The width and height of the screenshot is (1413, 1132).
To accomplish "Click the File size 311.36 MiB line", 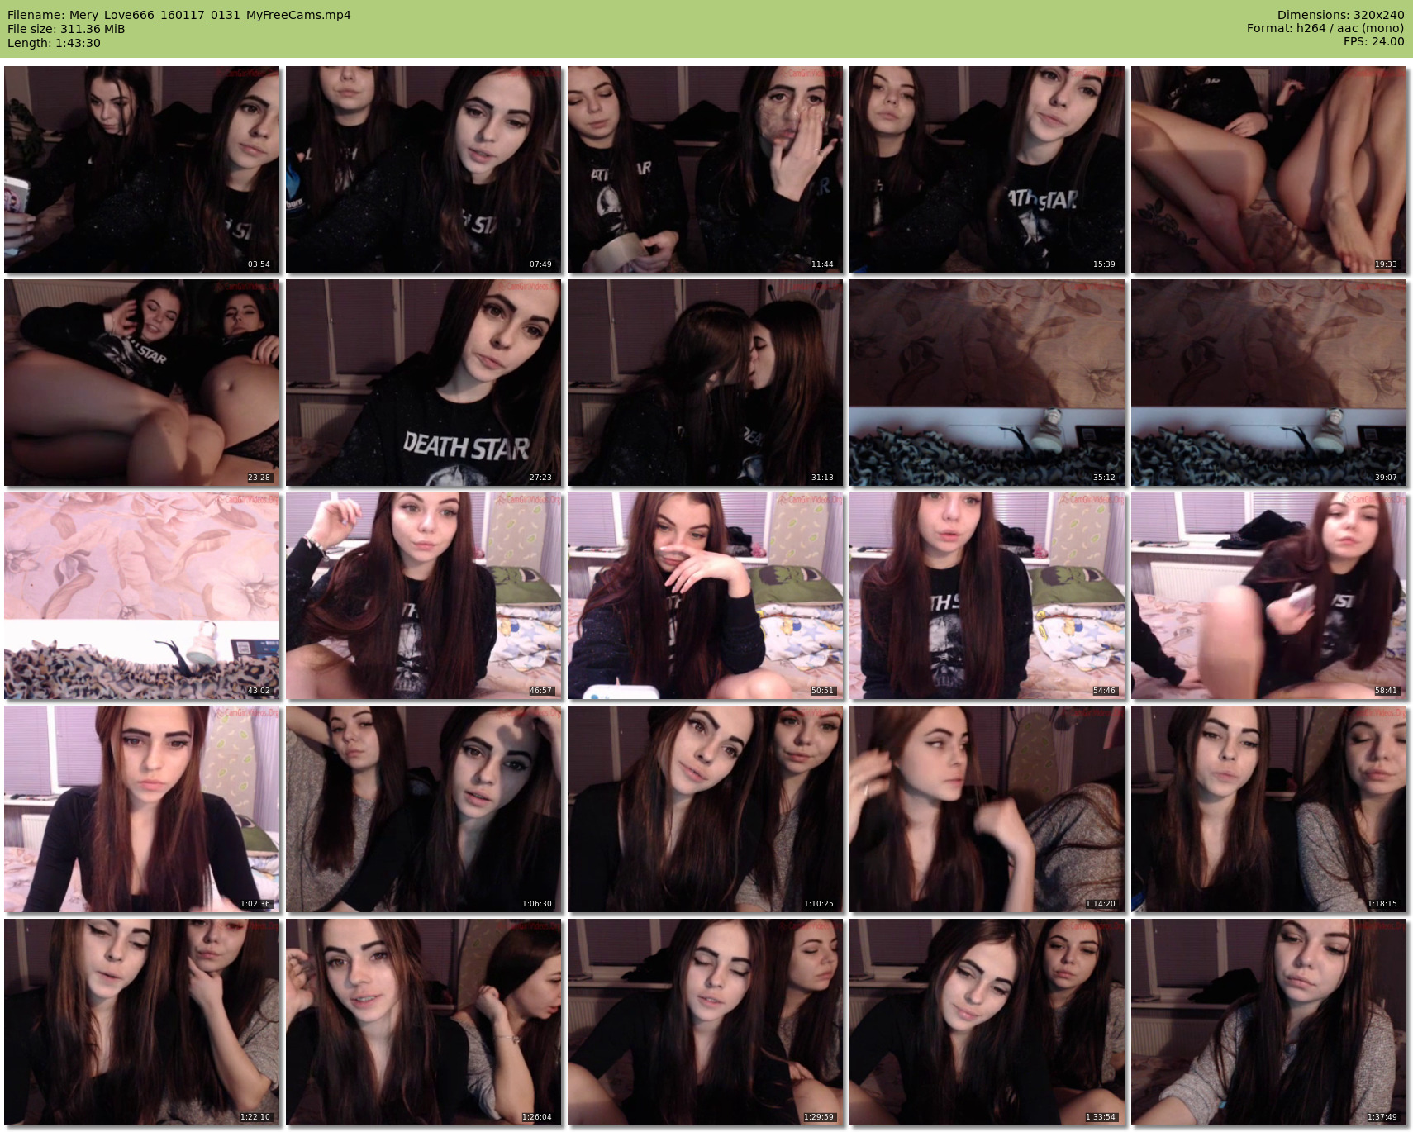I will pos(66,29).
